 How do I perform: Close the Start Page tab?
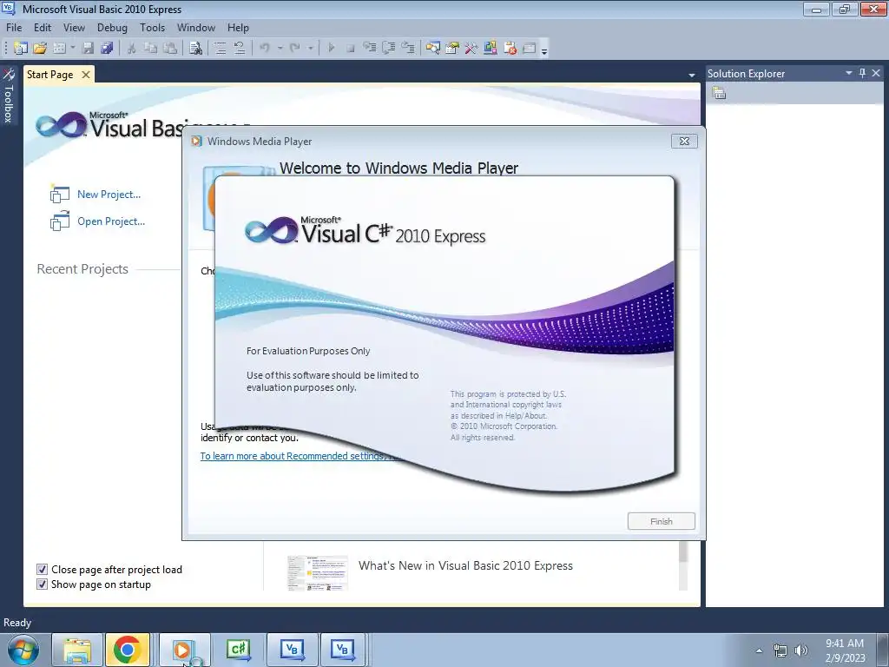click(x=86, y=75)
